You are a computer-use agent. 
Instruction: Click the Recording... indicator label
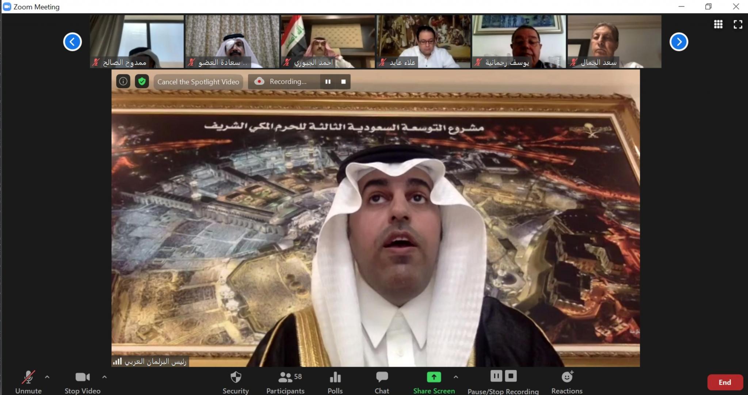[x=288, y=81]
